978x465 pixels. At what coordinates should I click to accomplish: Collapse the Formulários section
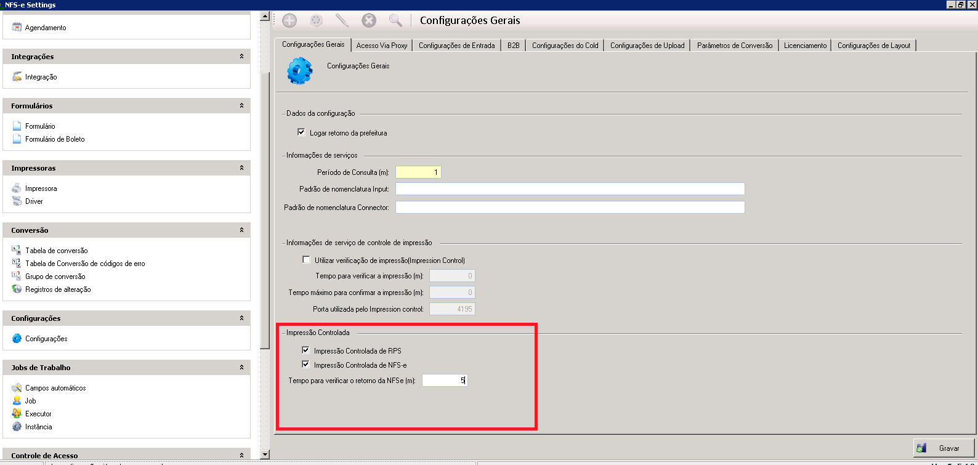tap(241, 105)
